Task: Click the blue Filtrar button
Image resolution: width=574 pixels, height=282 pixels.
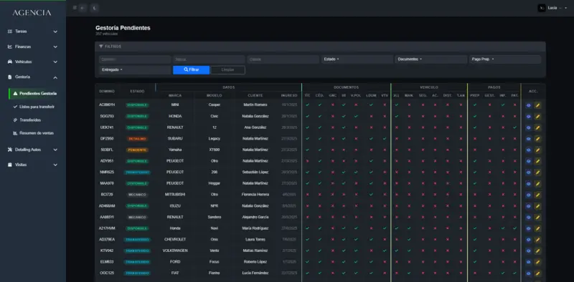Action: pyautogui.click(x=191, y=69)
